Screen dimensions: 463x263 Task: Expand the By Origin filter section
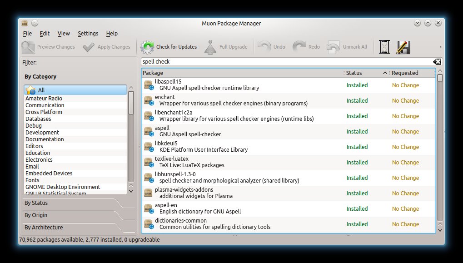click(36, 215)
